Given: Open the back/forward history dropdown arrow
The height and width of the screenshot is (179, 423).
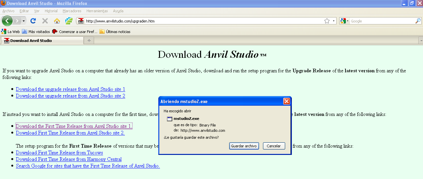Looking at the screenshot, I should click(24, 21).
